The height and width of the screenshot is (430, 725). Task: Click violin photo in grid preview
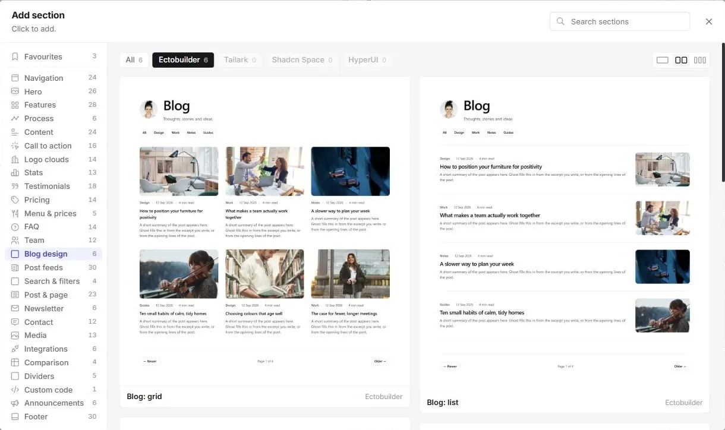[179, 274]
